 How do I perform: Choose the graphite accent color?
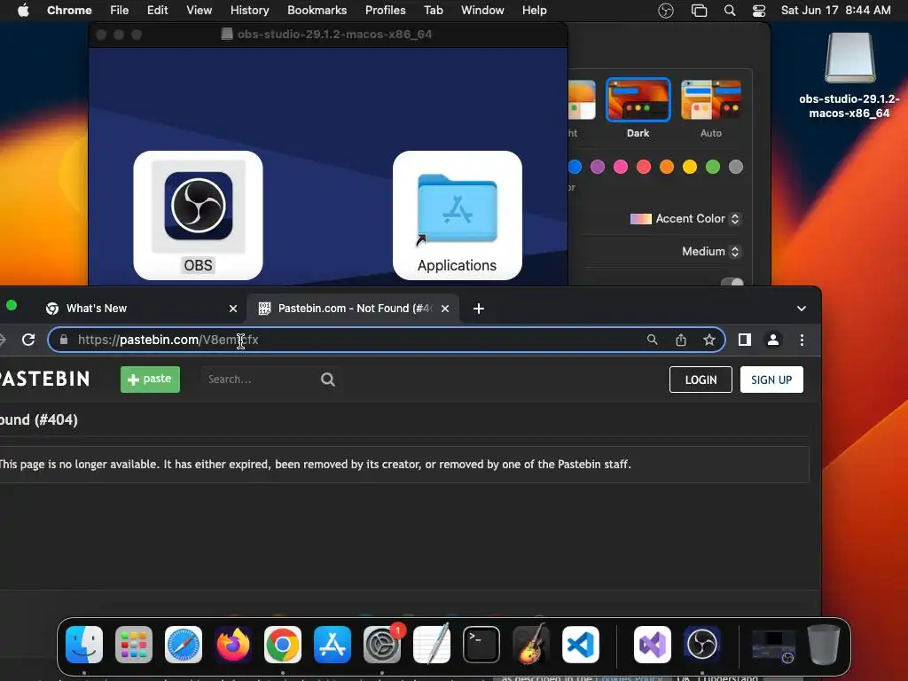point(736,167)
